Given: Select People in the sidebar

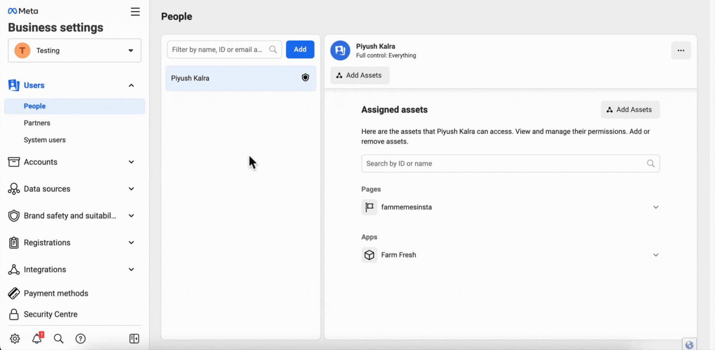Looking at the screenshot, I should point(74,106).
